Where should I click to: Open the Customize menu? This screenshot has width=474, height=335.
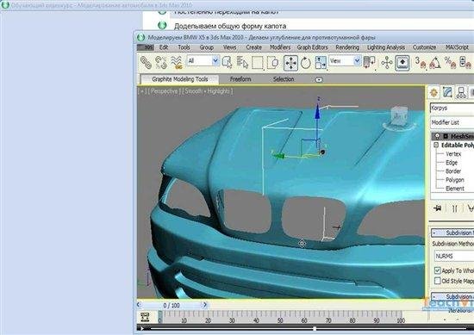click(424, 47)
